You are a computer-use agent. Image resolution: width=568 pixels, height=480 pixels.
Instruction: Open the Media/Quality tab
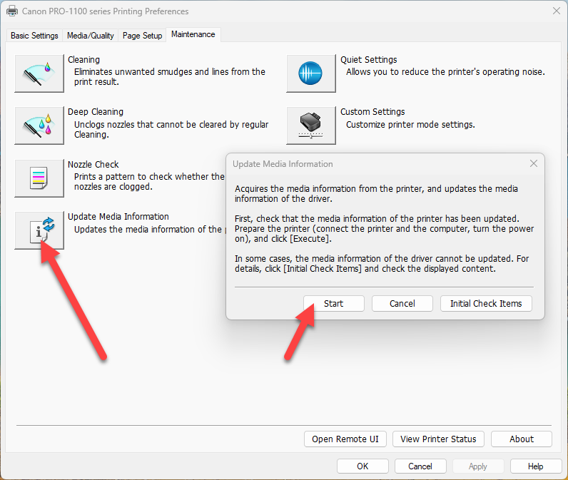tap(90, 36)
